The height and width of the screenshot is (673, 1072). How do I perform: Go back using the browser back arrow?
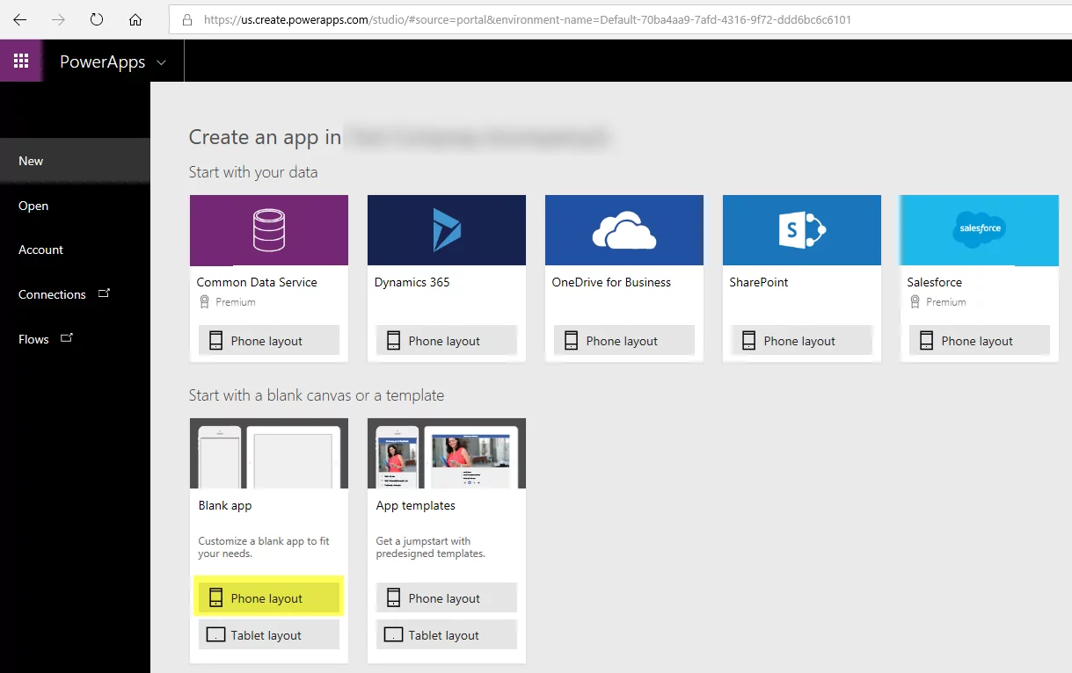click(x=19, y=19)
